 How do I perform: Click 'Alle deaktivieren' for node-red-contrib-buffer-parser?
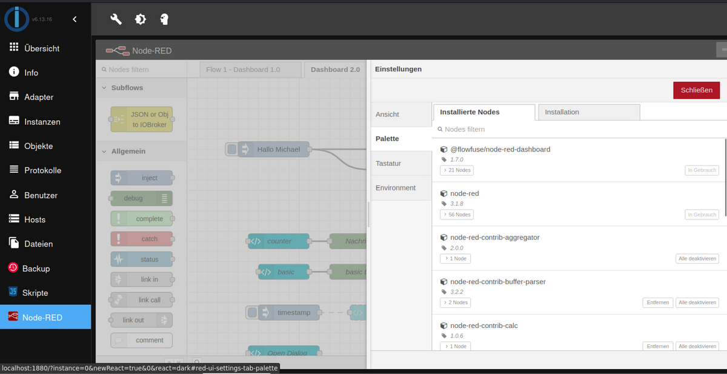click(x=698, y=302)
